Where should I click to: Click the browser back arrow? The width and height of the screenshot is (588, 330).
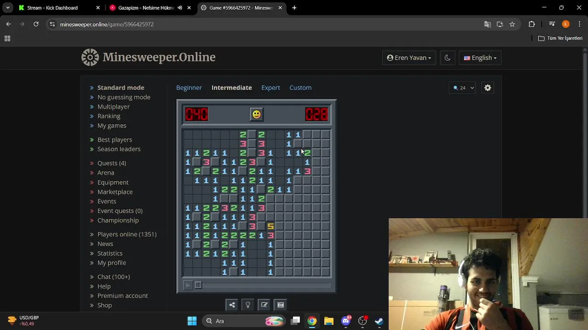point(8,24)
